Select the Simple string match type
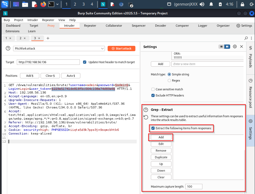Screen dimensions: 255x194 pos(169,74)
